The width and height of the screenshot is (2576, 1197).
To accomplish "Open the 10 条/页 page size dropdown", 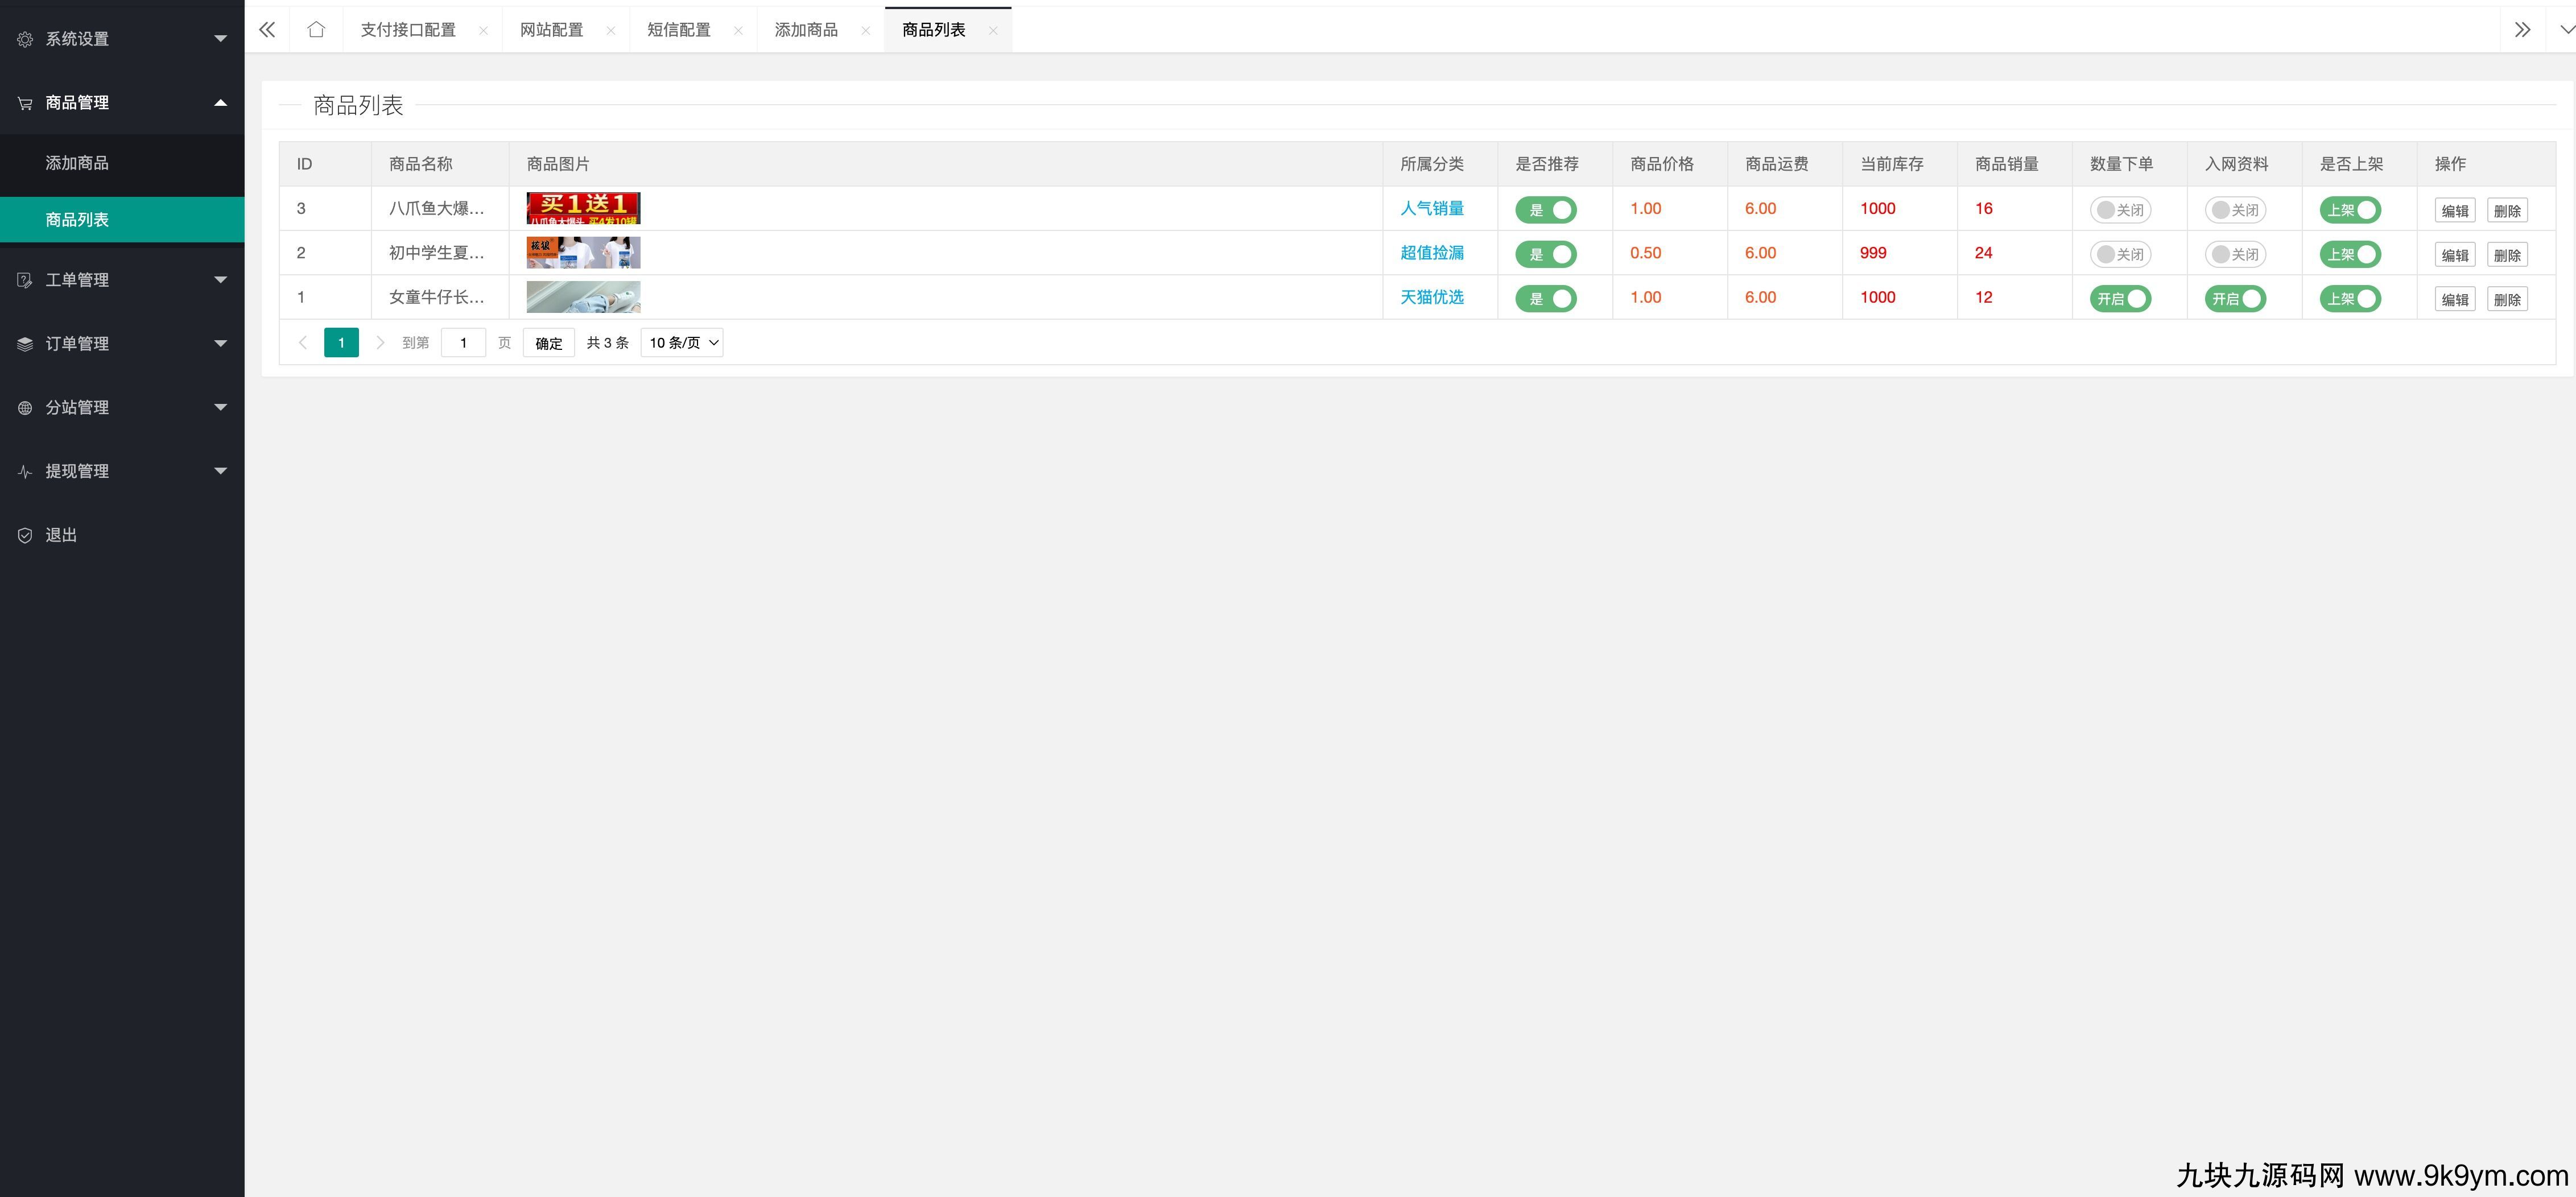I will (682, 343).
